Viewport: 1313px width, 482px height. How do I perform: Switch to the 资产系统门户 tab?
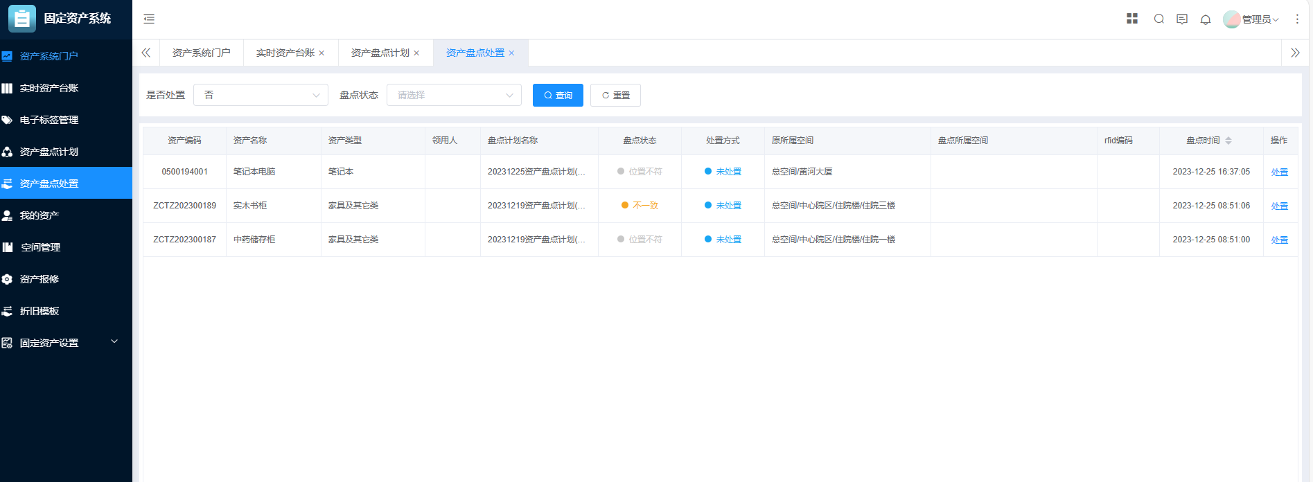tap(201, 53)
